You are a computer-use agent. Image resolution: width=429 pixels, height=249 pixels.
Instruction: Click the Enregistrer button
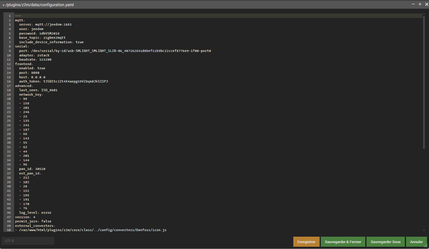pyautogui.click(x=306, y=242)
